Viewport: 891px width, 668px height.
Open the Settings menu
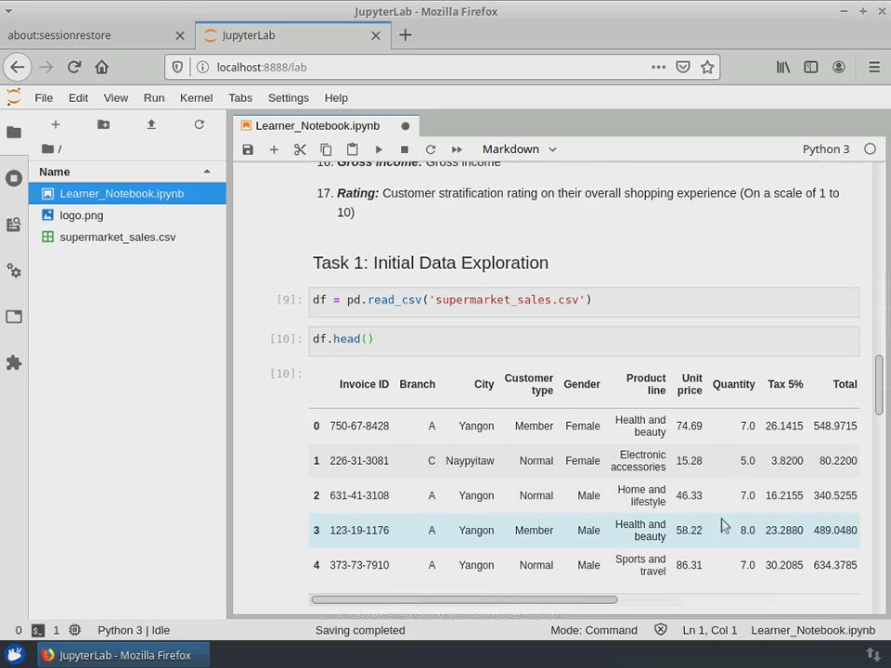[x=288, y=97]
